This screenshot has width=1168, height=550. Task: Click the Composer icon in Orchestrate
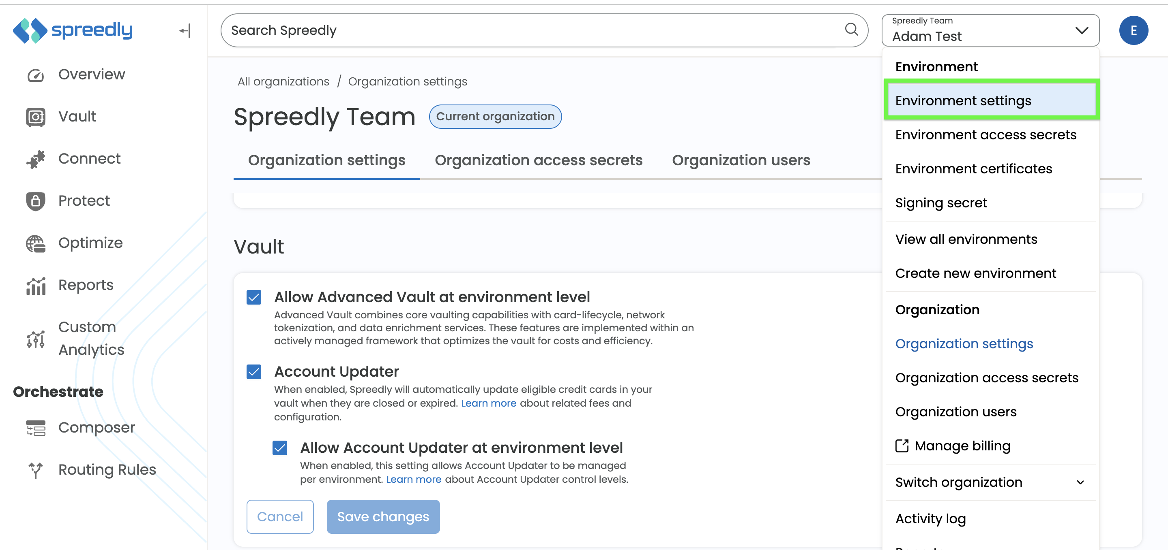(x=35, y=428)
